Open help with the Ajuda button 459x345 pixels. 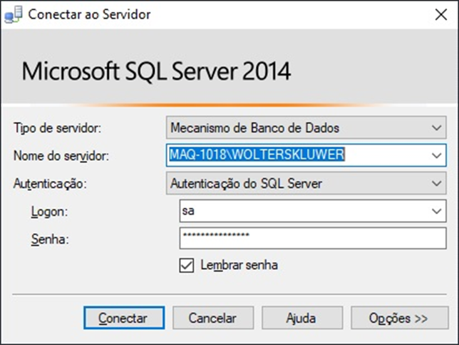tap(302, 318)
